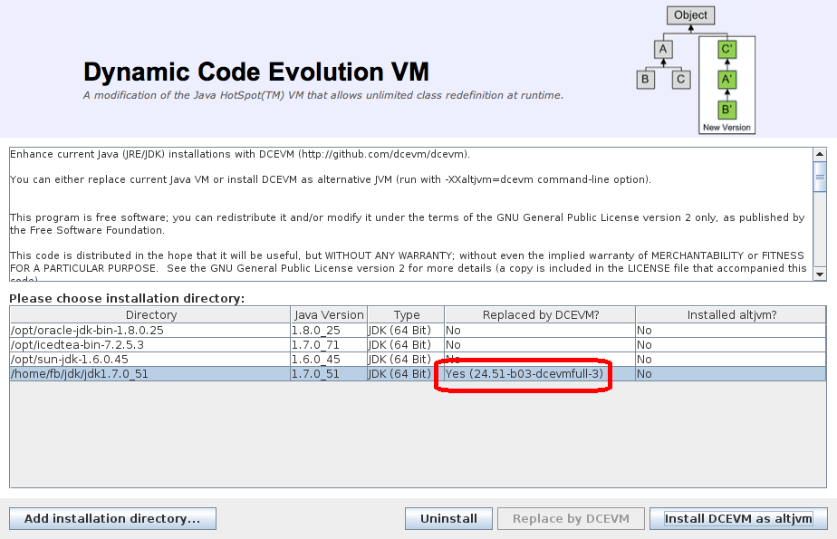Click the Installed altjvm? column header
This screenshot has width=837, height=539.
pyautogui.click(x=731, y=315)
